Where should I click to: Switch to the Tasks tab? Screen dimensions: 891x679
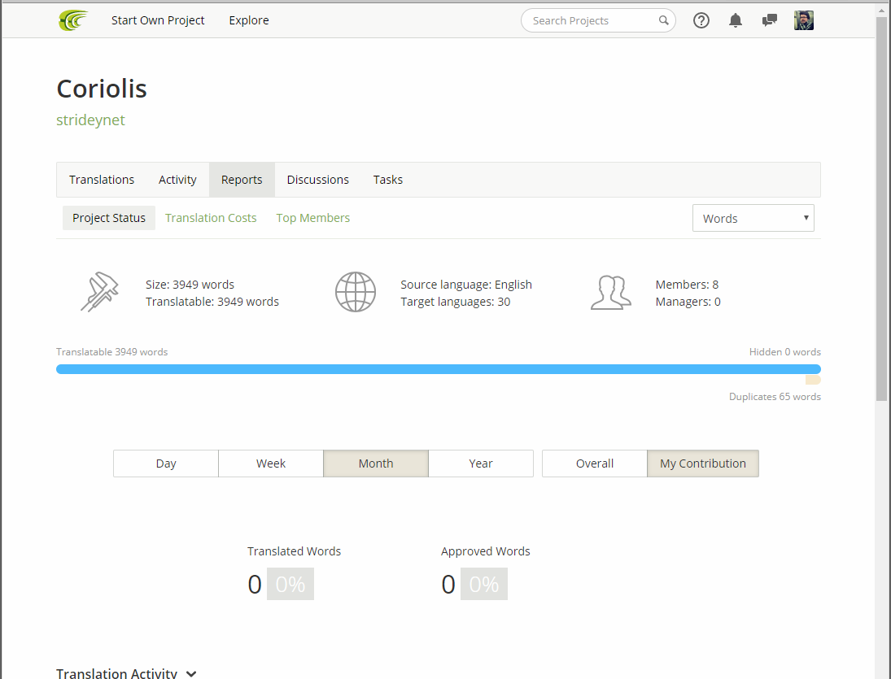pyautogui.click(x=388, y=180)
